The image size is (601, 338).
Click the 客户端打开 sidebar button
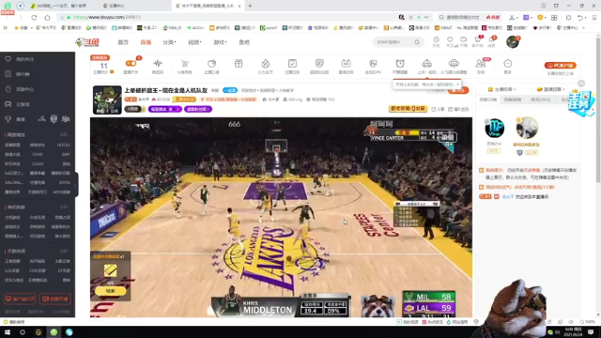tap(20, 299)
